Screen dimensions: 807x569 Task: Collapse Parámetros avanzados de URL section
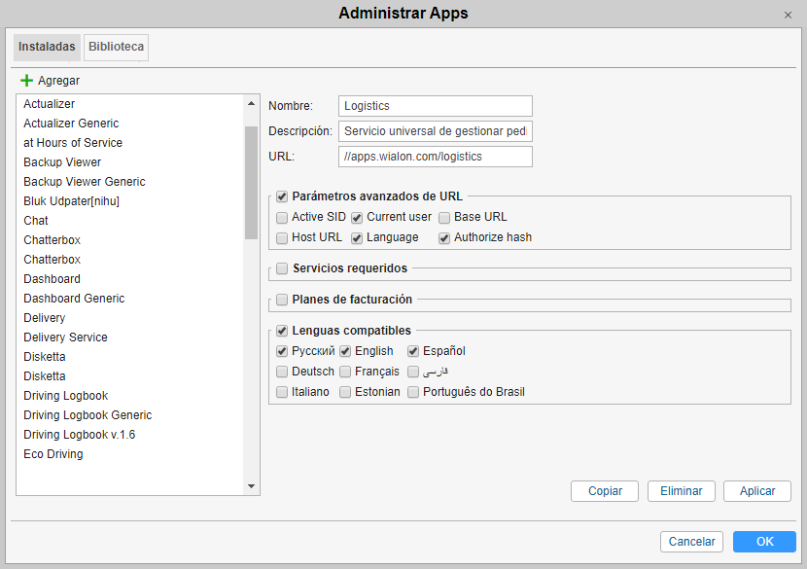(x=282, y=196)
